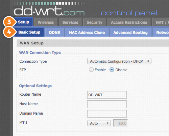
Task: Go to the Security tab
Action: (x=95, y=22)
